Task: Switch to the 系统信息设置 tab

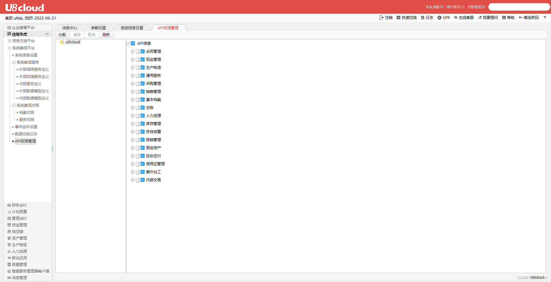Action: pos(132,28)
